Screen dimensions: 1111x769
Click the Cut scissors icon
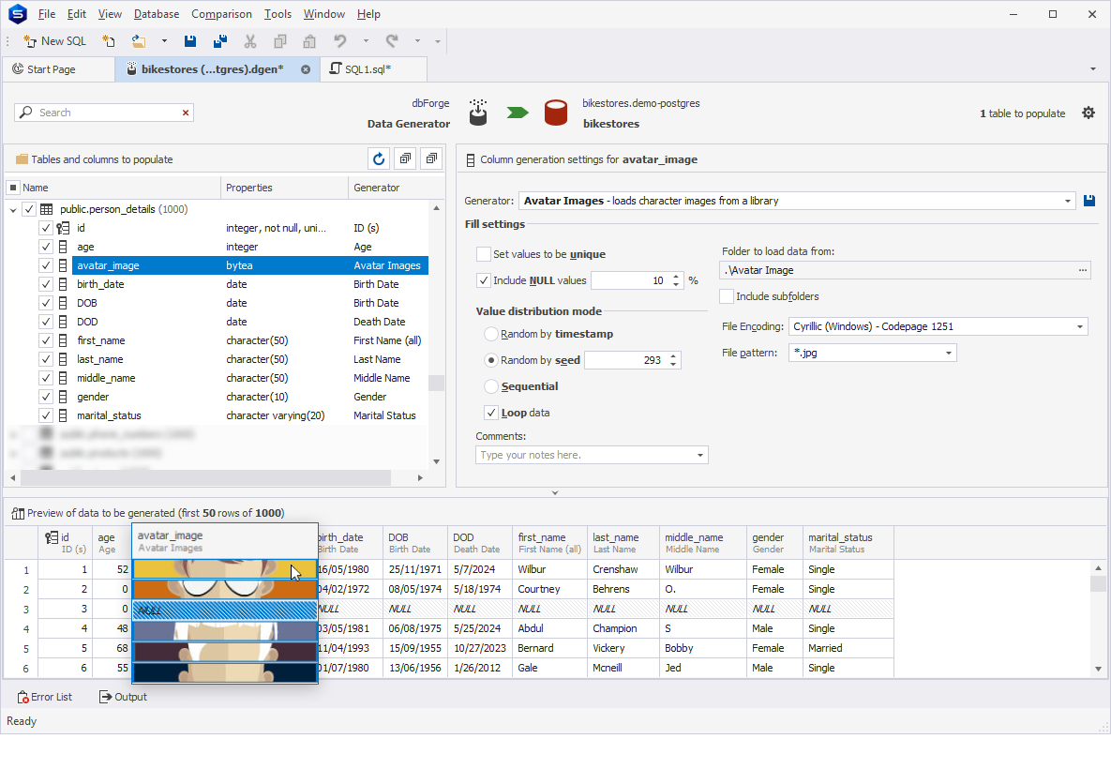[250, 41]
